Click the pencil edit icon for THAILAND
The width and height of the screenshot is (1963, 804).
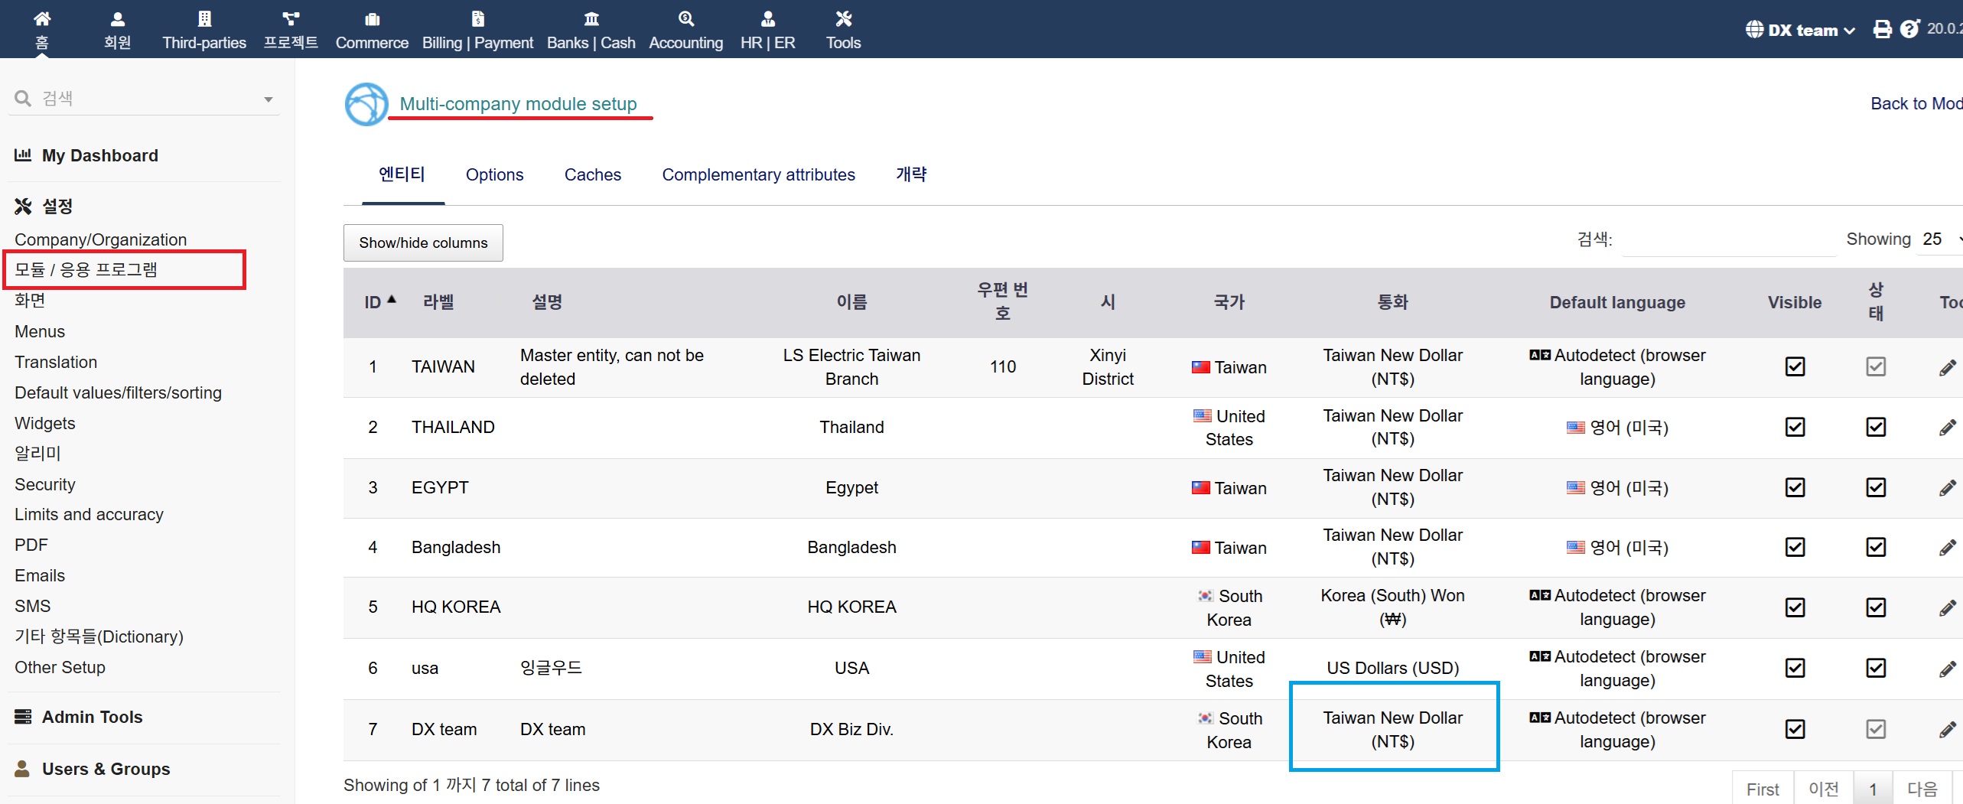(1947, 428)
